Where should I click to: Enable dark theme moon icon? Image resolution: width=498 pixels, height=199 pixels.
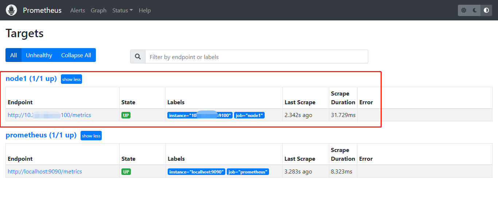pos(475,10)
